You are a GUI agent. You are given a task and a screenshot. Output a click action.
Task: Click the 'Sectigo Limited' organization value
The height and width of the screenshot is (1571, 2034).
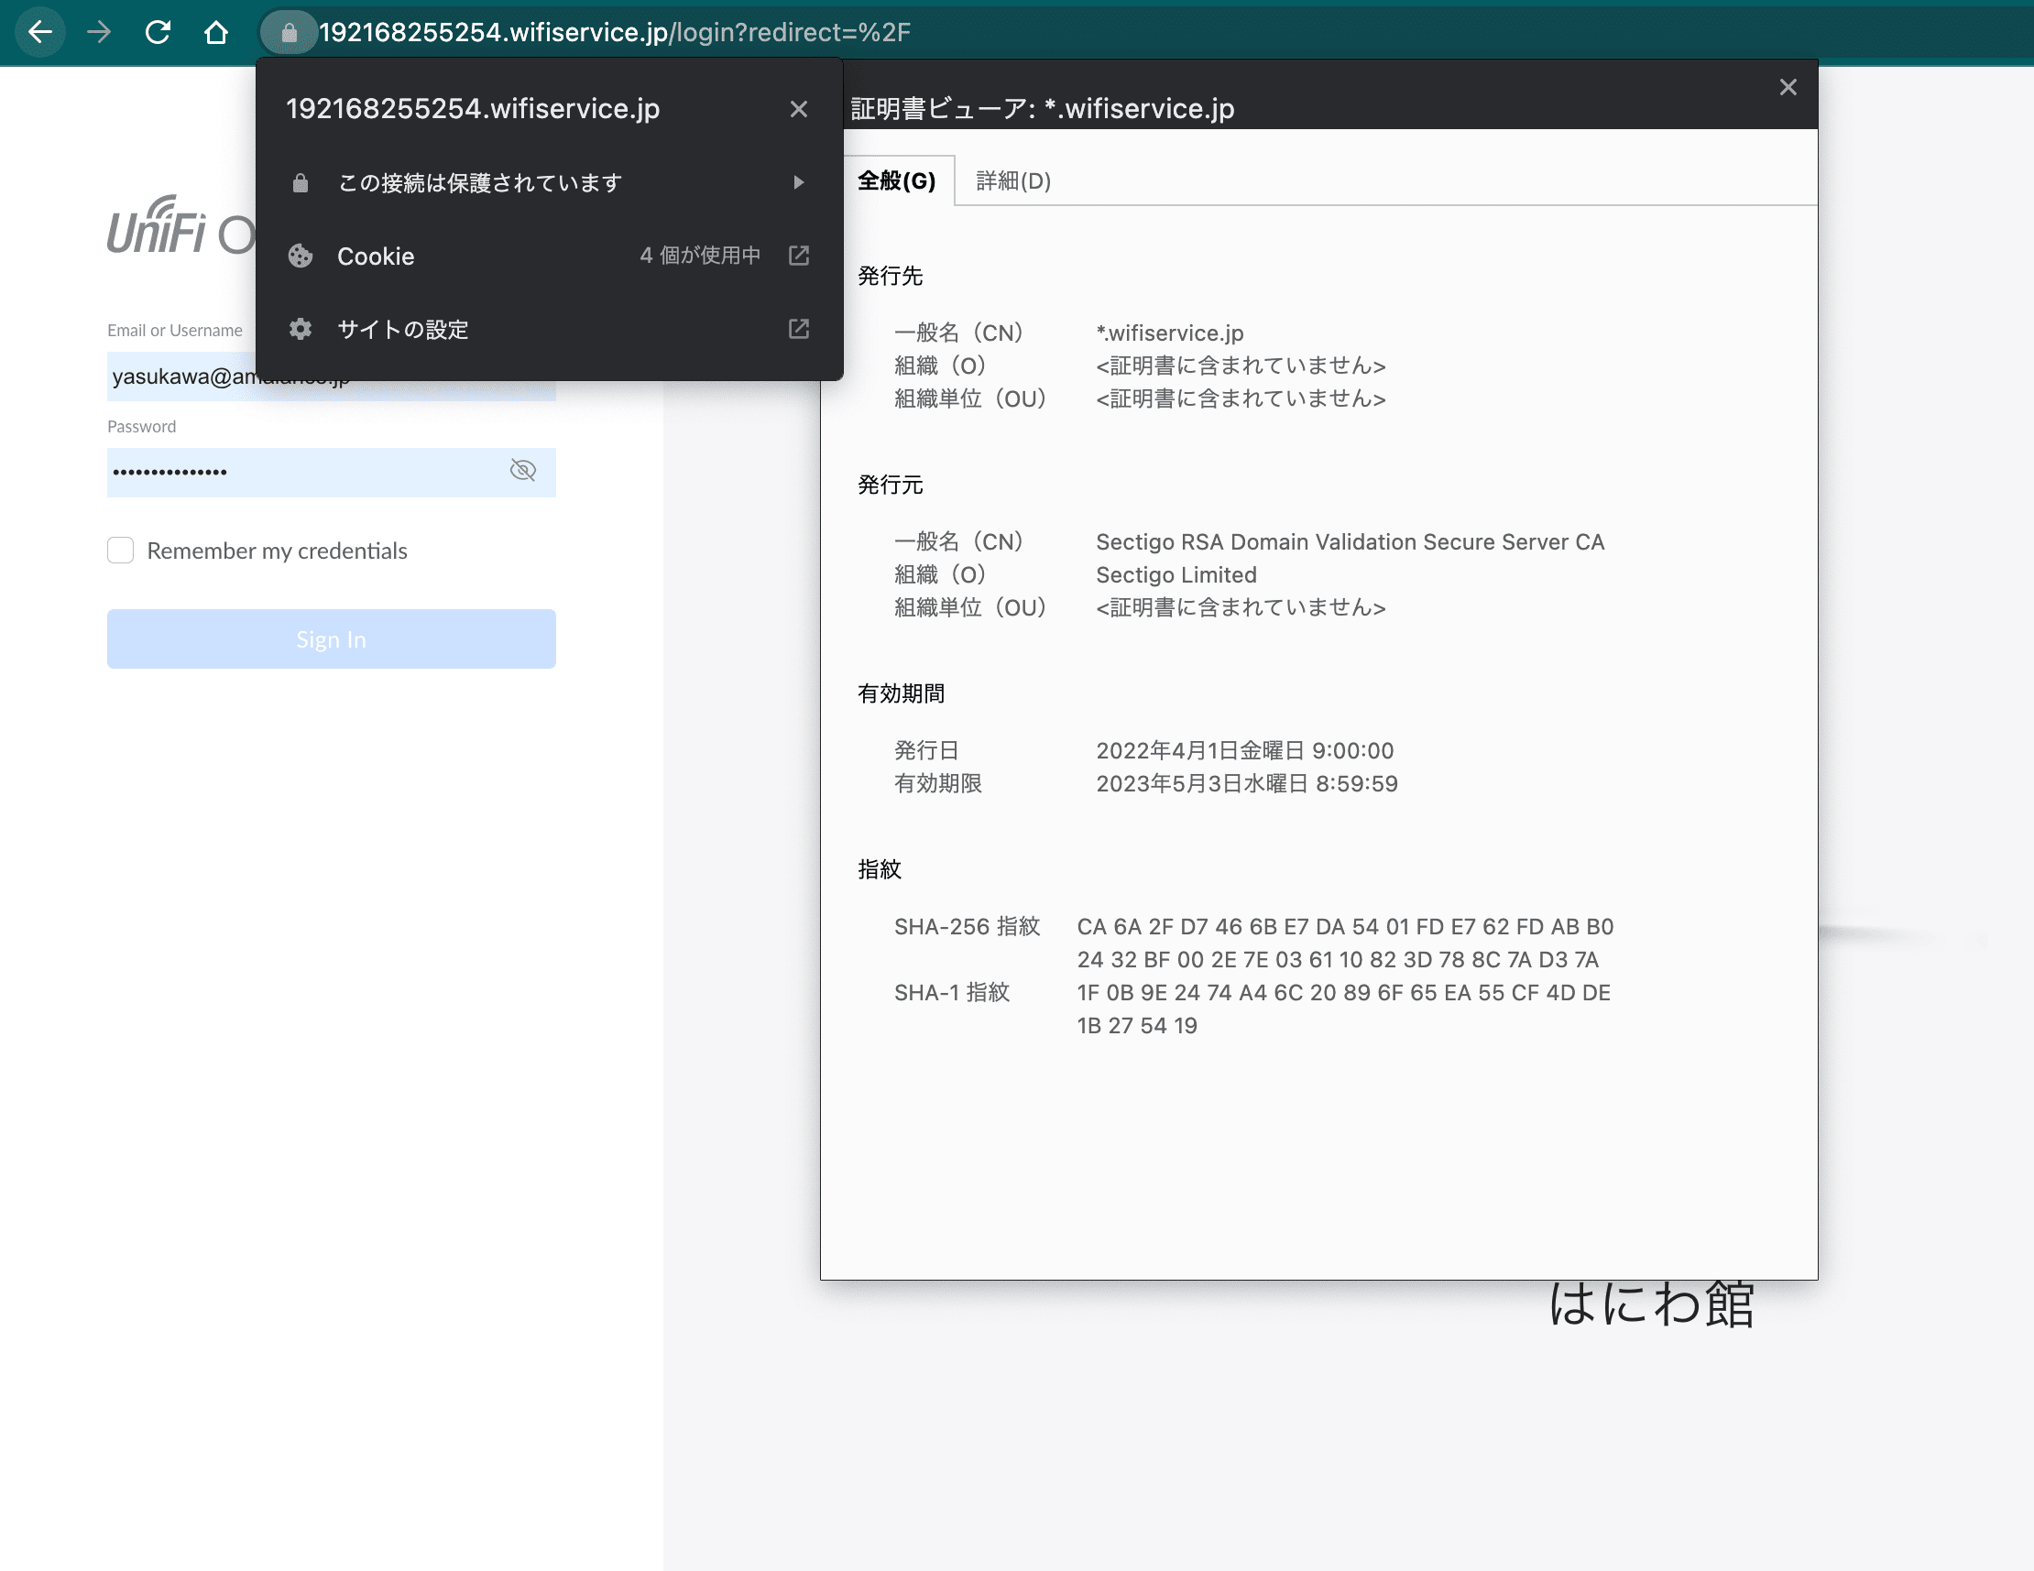click(1176, 574)
